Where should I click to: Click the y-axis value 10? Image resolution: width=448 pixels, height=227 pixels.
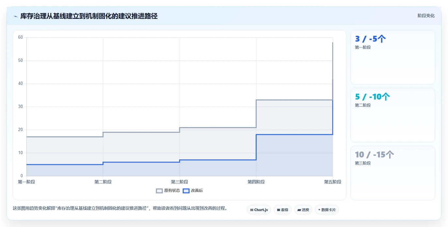21,153
